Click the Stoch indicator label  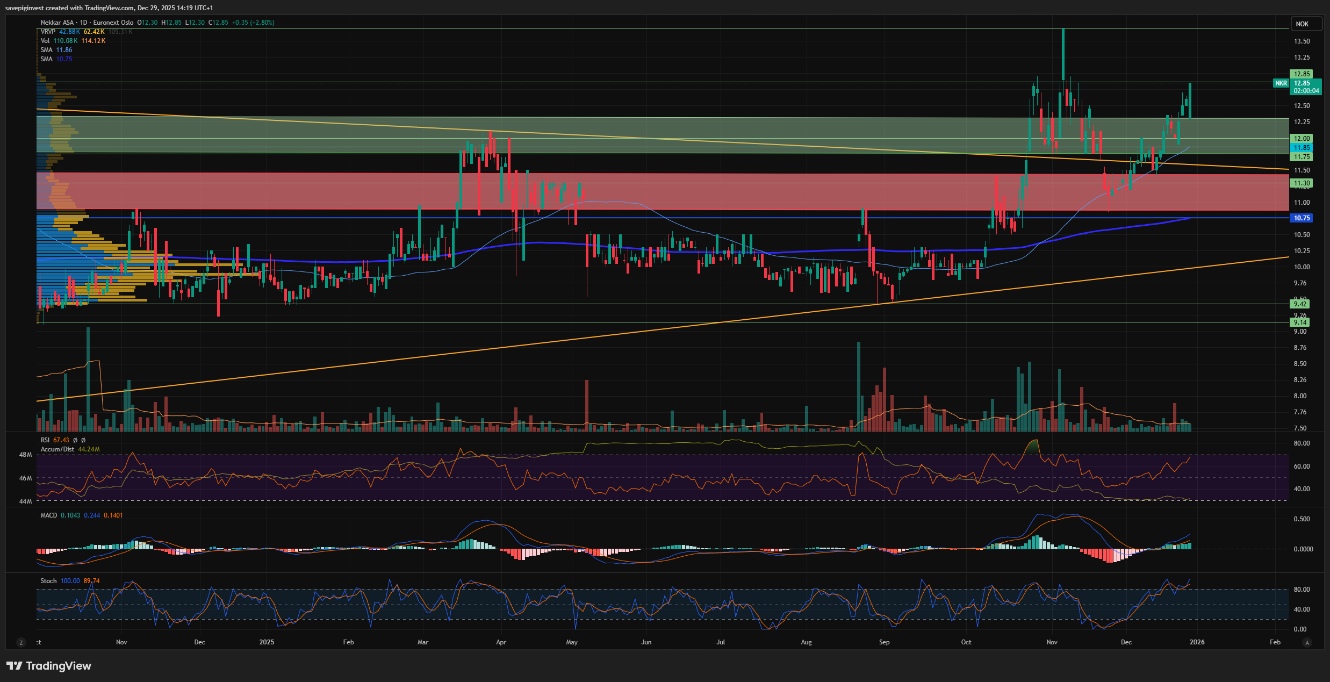[48, 581]
